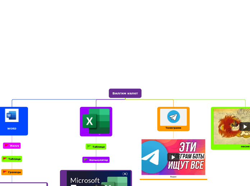Click freeCodeCamp logo on Excel thumbnail
The image size is (250, 186).
tap(125, 174)
